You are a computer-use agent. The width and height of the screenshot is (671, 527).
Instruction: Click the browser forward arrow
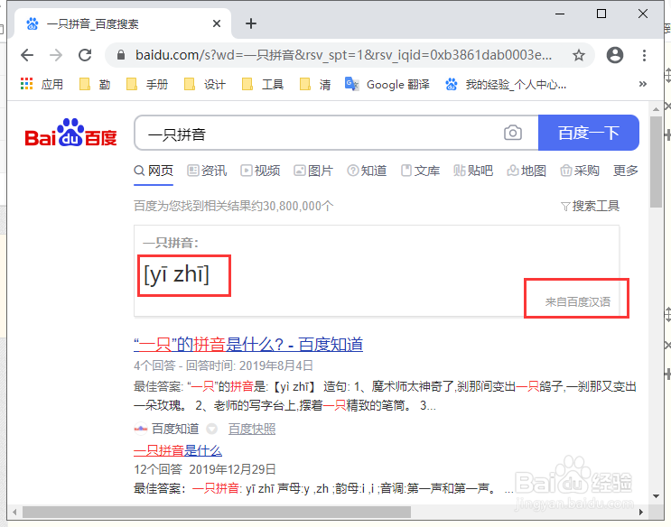pos(56,55)
